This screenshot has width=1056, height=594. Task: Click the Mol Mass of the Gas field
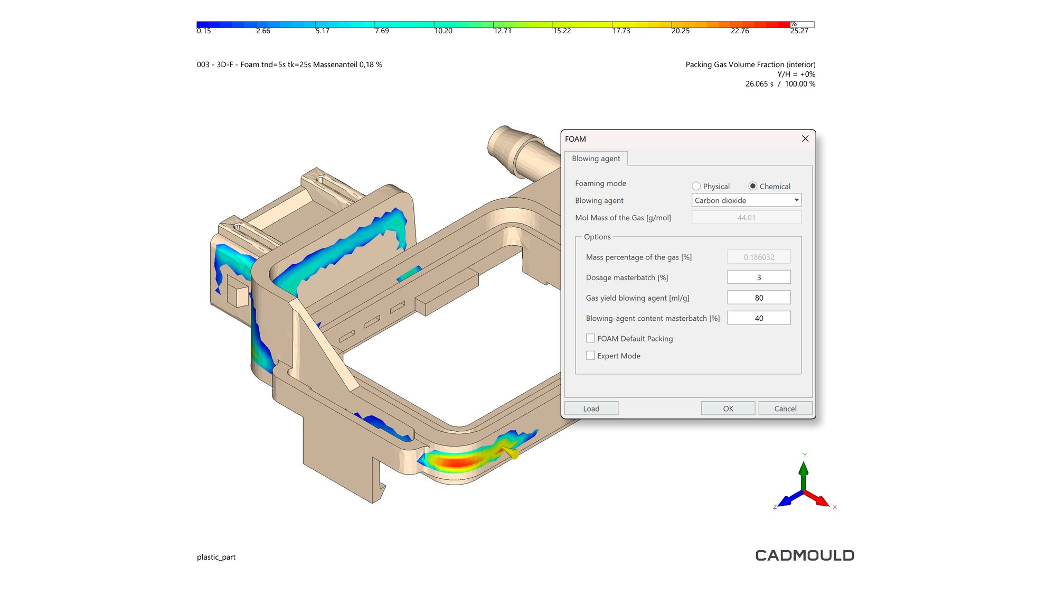click(x=746, y=217)
